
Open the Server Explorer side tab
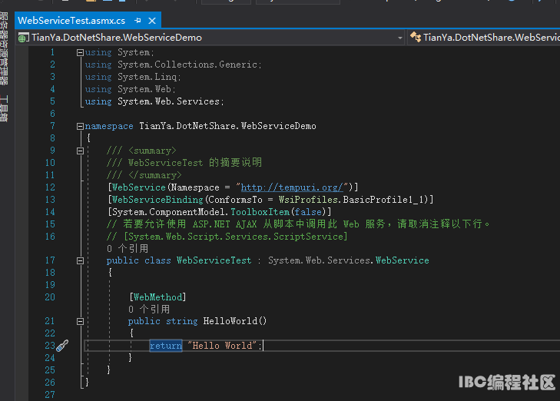4,48
